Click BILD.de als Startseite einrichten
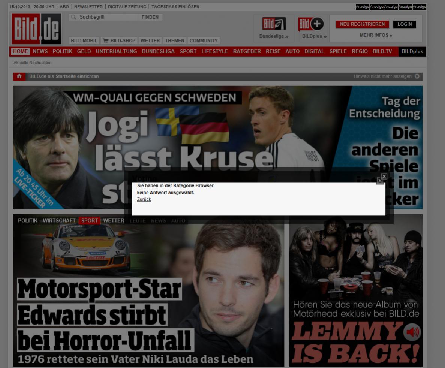 click(64, 76)
